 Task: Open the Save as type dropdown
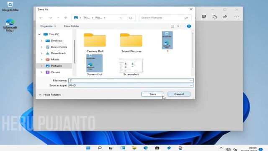(x=131, y=85)
